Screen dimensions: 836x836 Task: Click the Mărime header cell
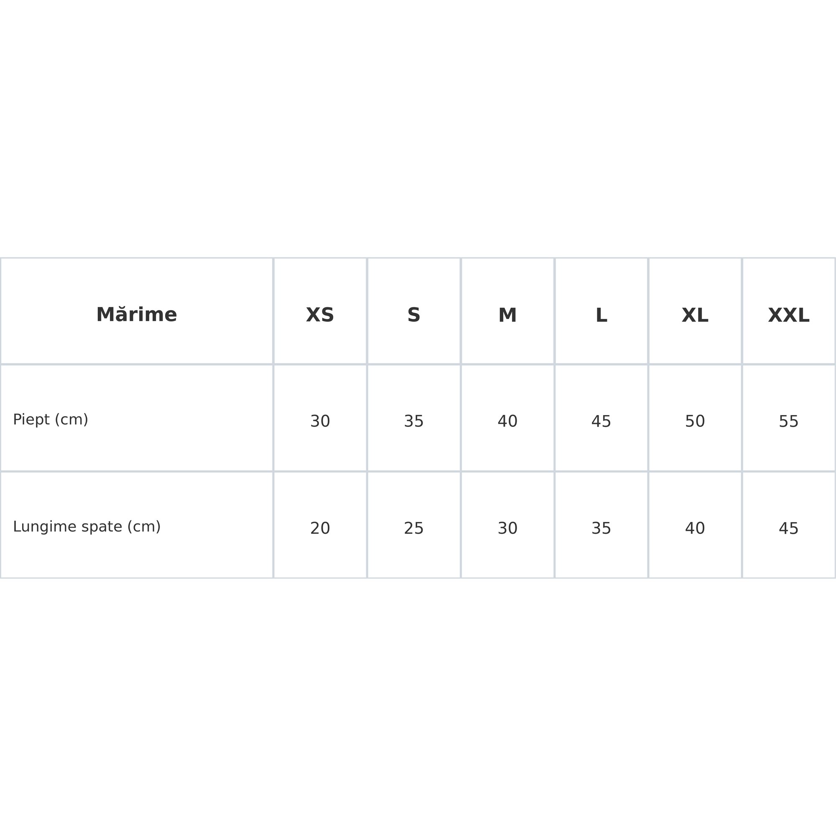pos(136,315)
